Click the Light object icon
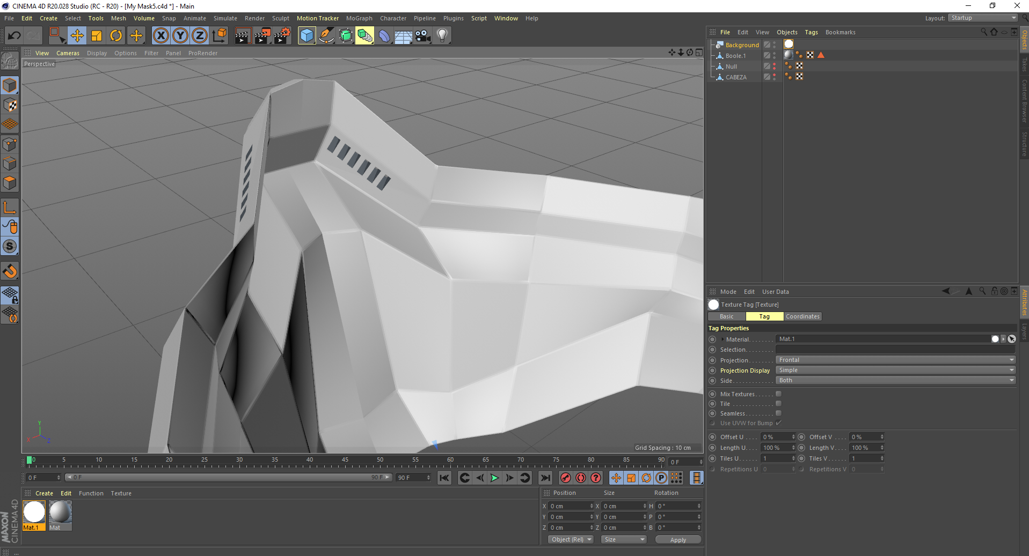This screenshot has height=556, width=1029. coord(442,36)
